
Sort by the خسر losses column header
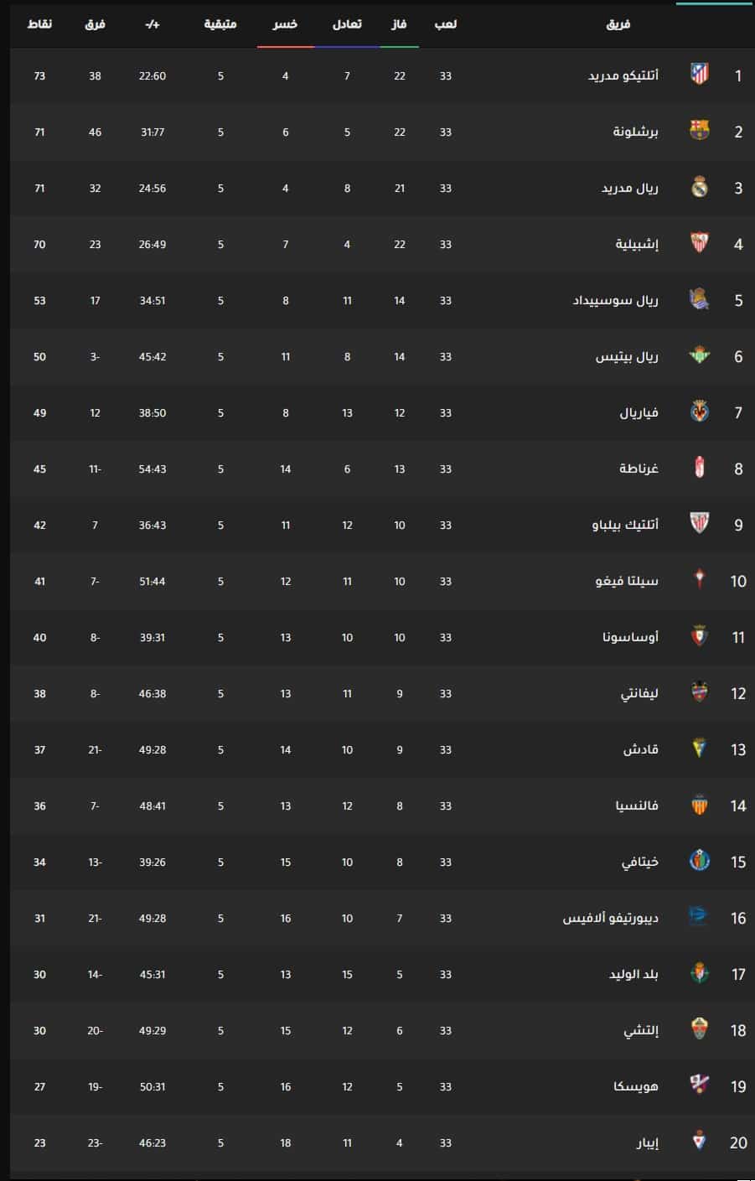click(285, 24)
